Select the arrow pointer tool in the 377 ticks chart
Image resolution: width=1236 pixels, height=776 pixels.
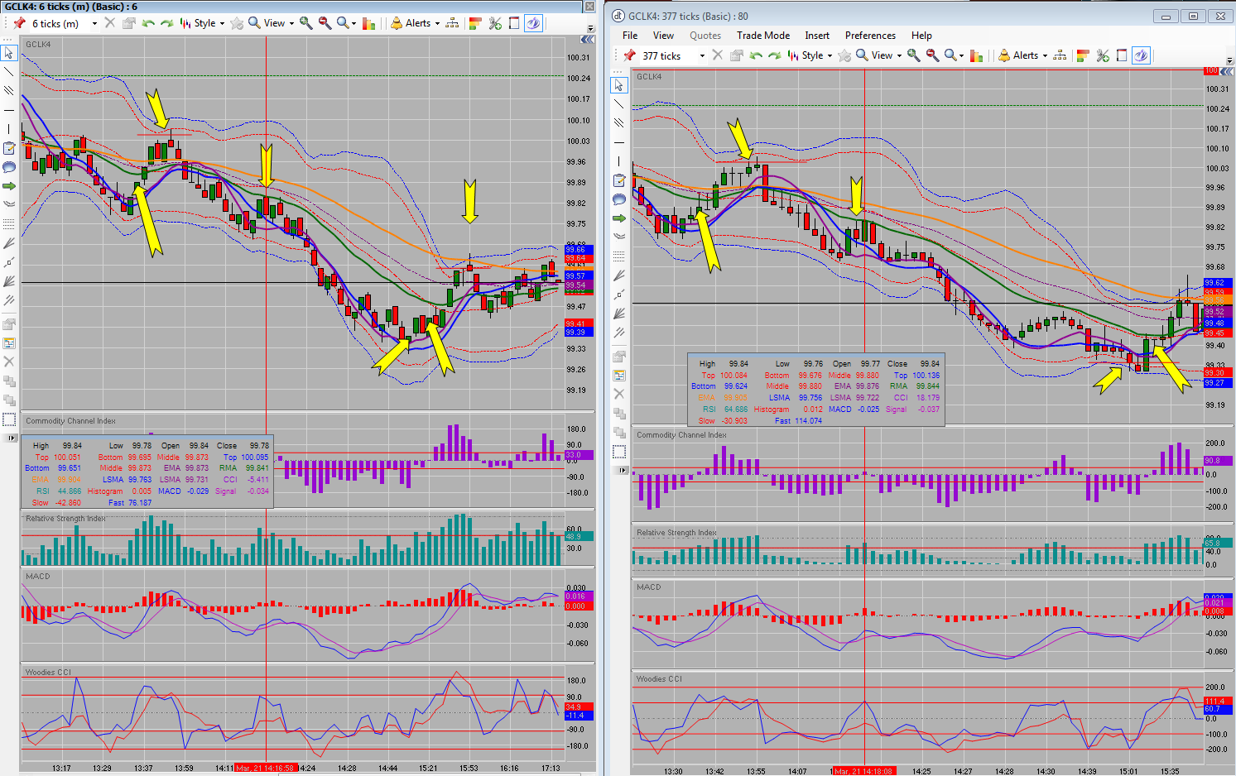[x=619, y=85]
